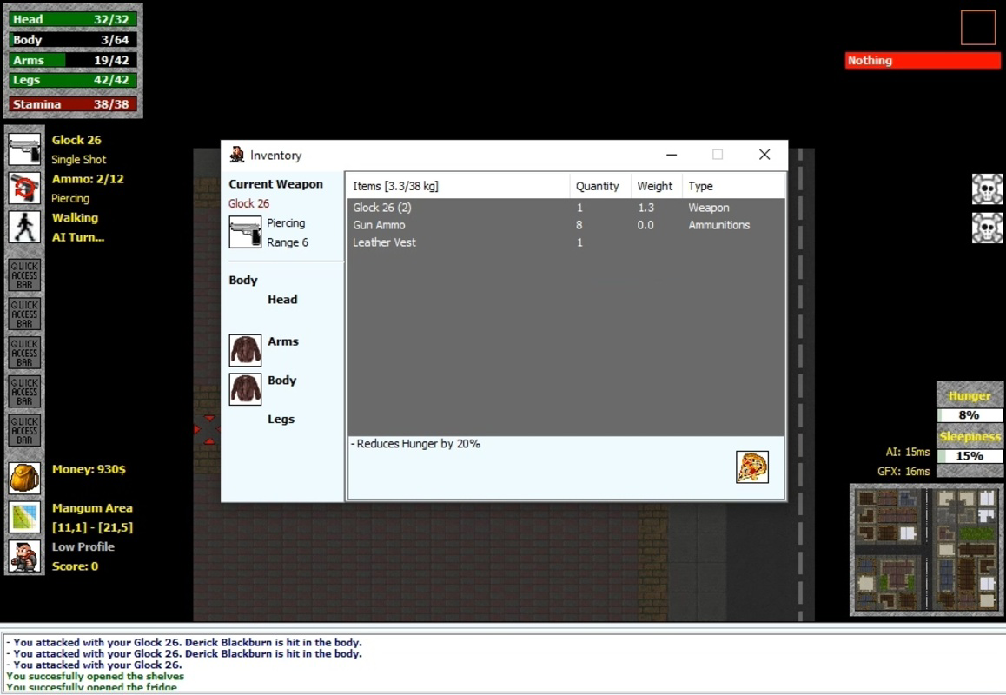Click the Body health bar
The width and height of the screenshot is (1006, 695).
72,40
